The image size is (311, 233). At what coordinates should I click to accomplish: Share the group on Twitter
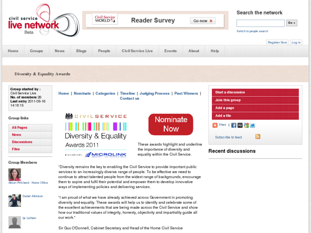pos(252,125)
